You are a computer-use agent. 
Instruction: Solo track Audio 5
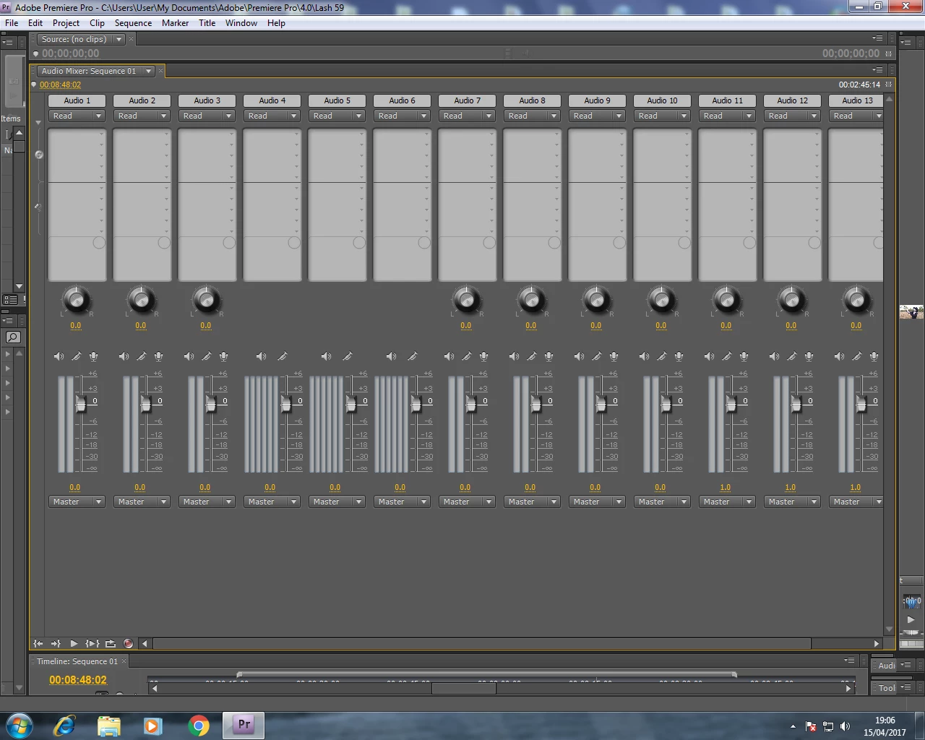tap(348, 356)
